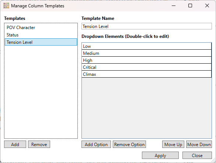
Task: Close the Manage Column Templates dialog
Action: tap(197, 155)
